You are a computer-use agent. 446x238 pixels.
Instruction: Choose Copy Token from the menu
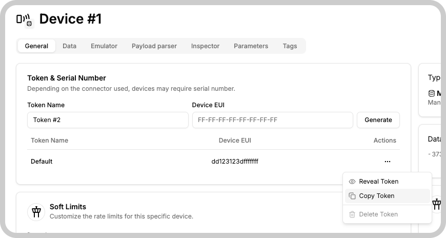387,196
